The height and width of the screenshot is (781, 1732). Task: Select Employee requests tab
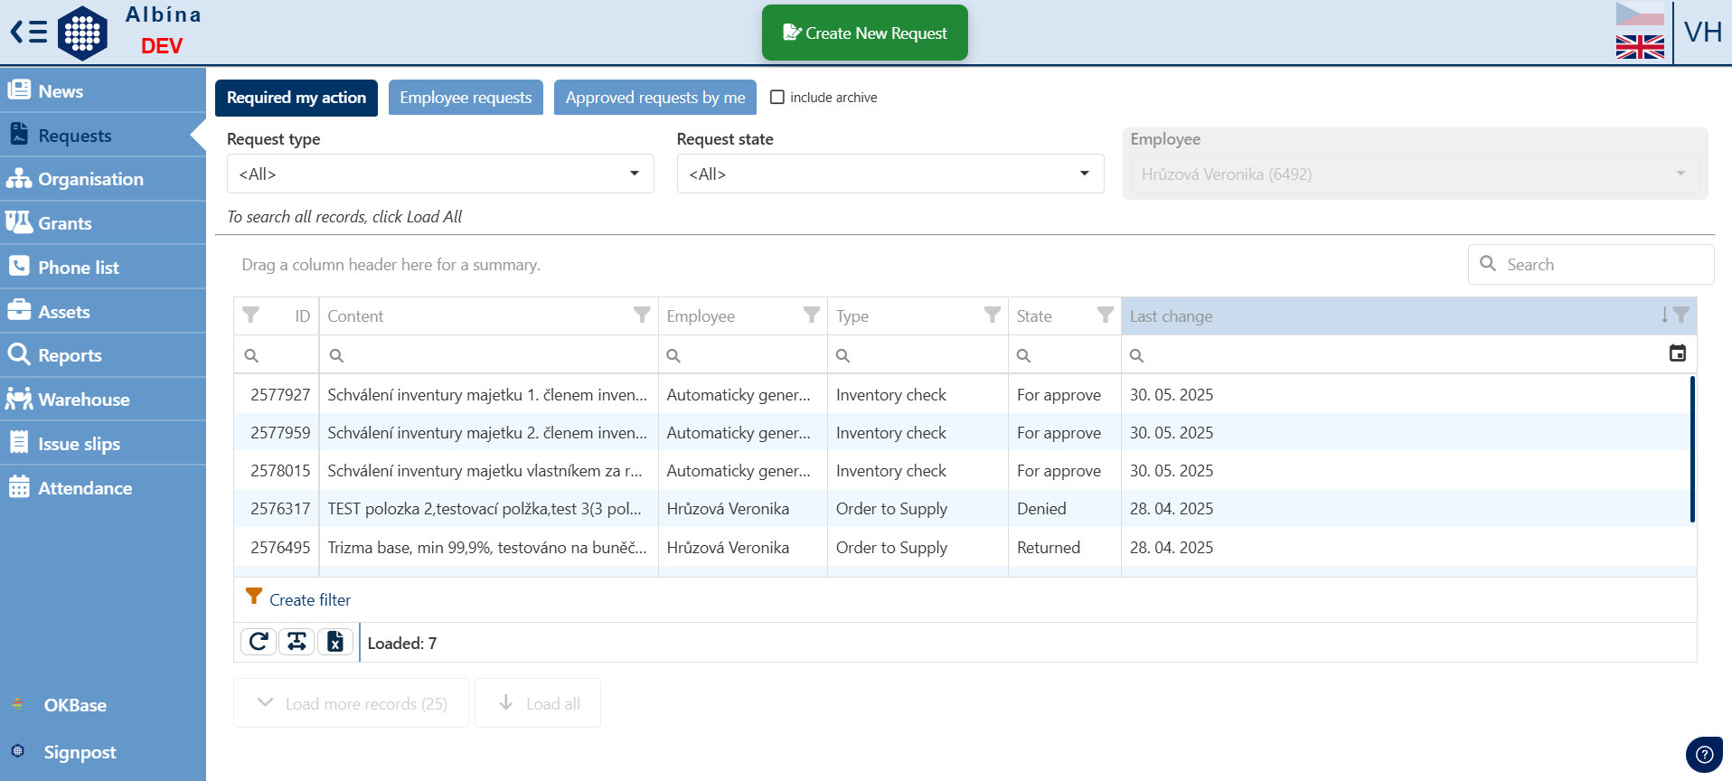pyautogui.click(x=466, y=98)
